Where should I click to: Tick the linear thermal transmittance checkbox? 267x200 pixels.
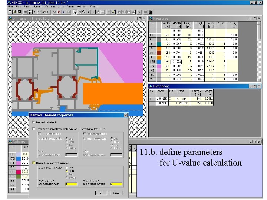[33, 129]
